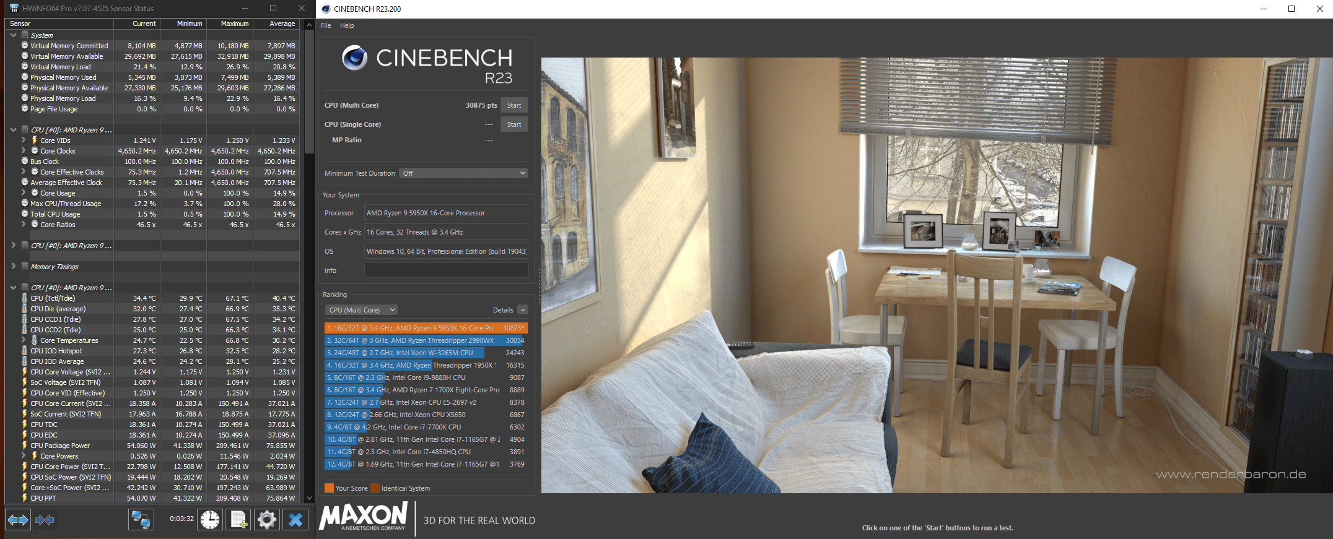This screenshot has width=1333, height=539.
Task: Click the CPU IOD Hotspot thermometer icon
Action: 25,351
